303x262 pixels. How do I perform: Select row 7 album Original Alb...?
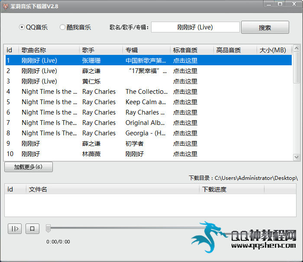pyautogui.click(x=145, y=123)
